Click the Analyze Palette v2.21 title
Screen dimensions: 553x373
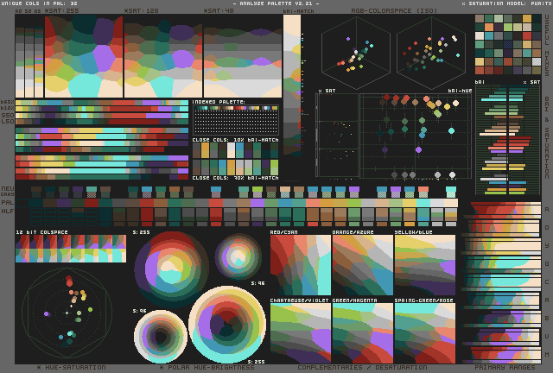276,3
